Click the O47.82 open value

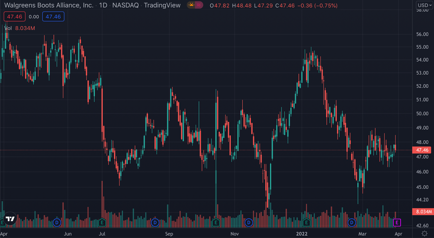pos(220,5)
